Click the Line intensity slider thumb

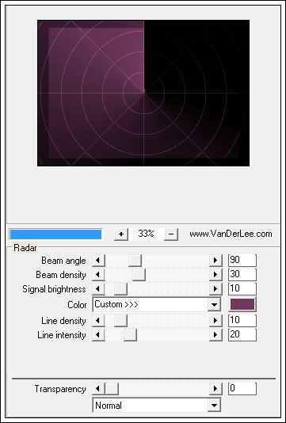(x=130, y=335)
